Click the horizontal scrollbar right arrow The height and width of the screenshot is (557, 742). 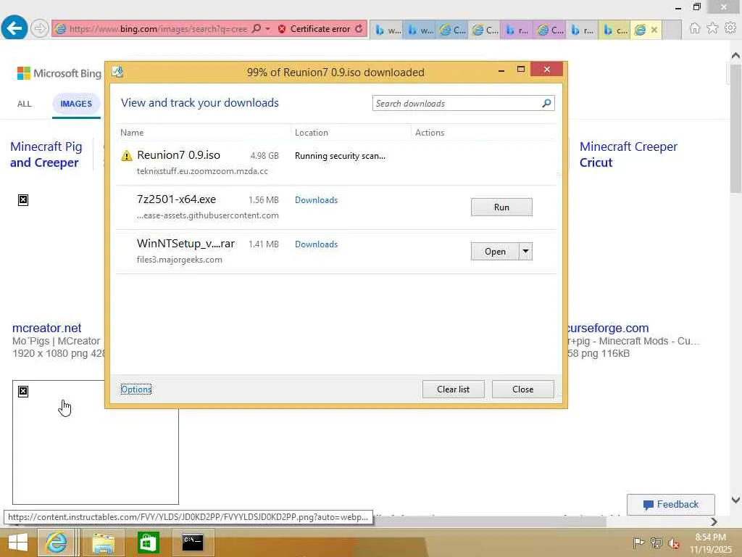[x=714, y=521]
